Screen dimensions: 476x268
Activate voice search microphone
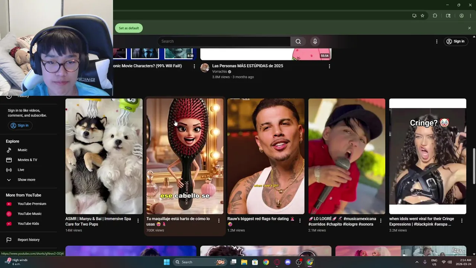coord(315,41)
